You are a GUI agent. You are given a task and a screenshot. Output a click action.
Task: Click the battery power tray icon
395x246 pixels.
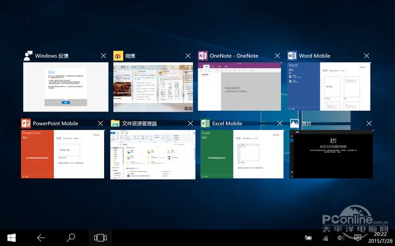tap(308, 237)
